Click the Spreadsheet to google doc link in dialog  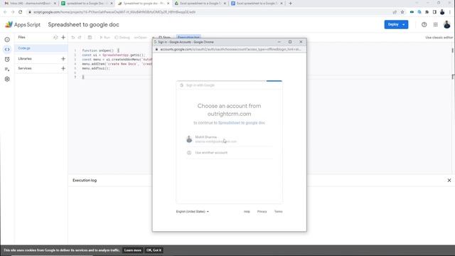pyautogui.click(x=242, y=123)
